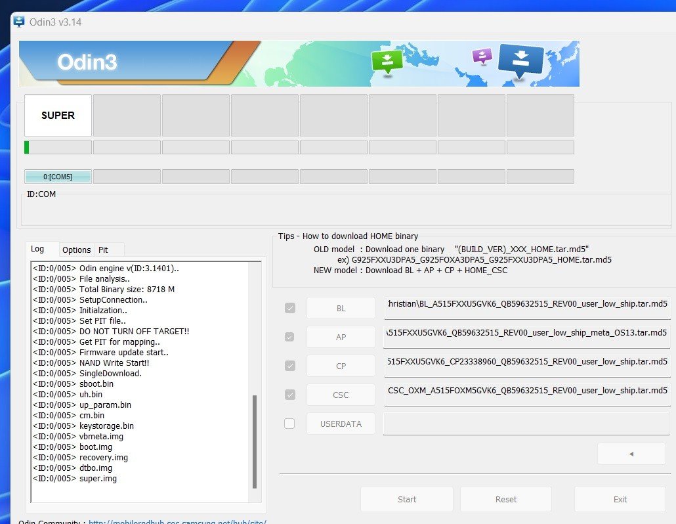676x524 pixels.
Task: Click the SUPER progress bar
Action: tap(58, 147)
